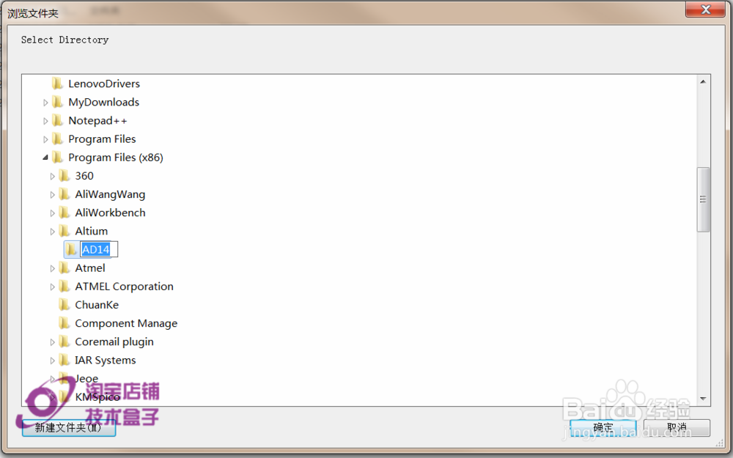Screen dimensions: 733x458
Task: Select the ATMEL Corporation folder name
Action: pos(124,287)
